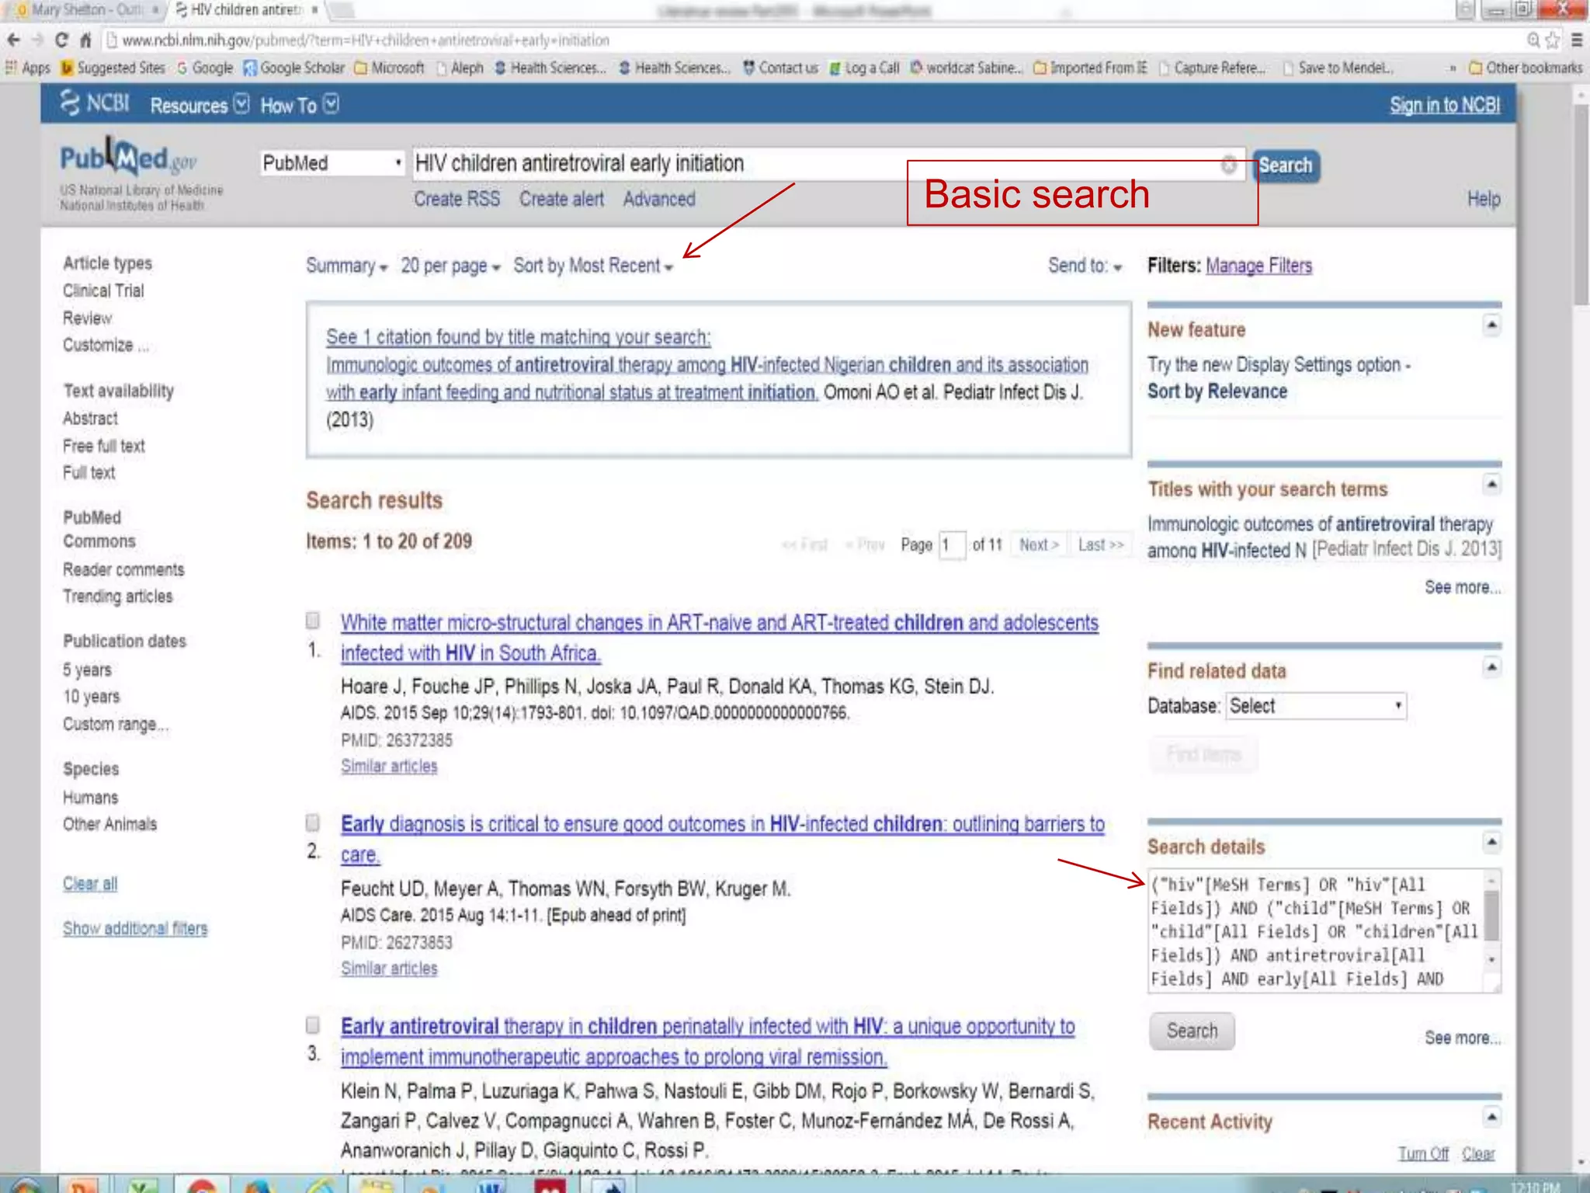Filter by Clinical Trial article type
Viewport: 1590px width, 1193px height.
103,290
